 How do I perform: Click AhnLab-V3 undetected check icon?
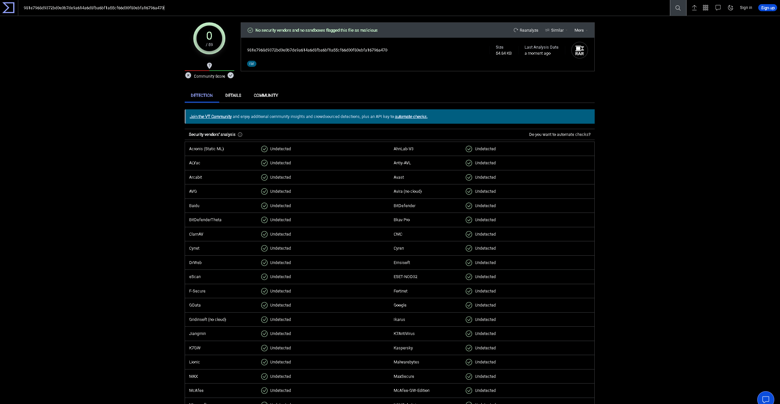pyautogui.click(x=469, y=149)
